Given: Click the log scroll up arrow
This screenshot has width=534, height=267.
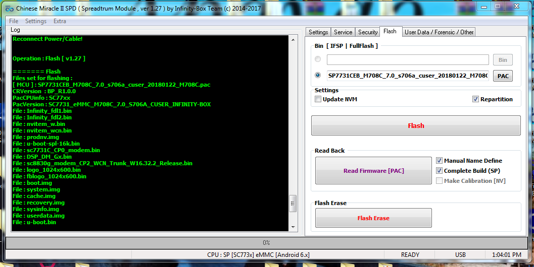Looking at the screenshot, I should 293,40.
